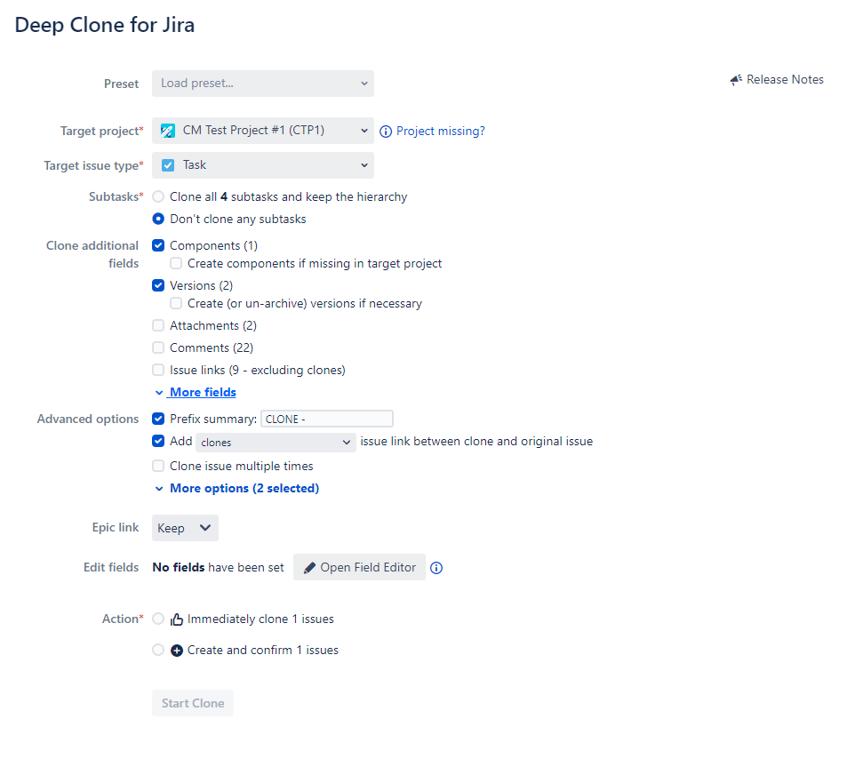Enable the Attachments (2) checkbox
This screenshot has width=847, height=775.
[x=158, y=325]
